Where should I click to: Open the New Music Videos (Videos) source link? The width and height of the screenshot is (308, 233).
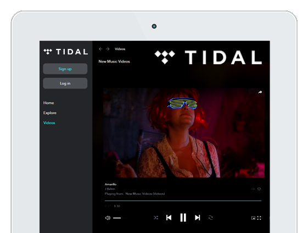(145, 193)
